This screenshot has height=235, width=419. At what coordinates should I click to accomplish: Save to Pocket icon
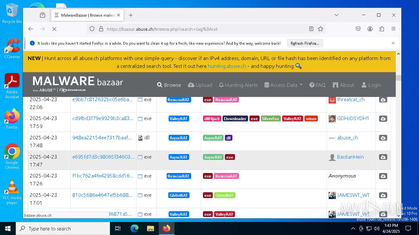[358, 29]
